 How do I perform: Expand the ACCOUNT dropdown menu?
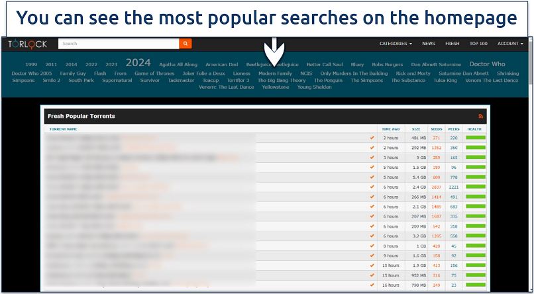[510, 44]
